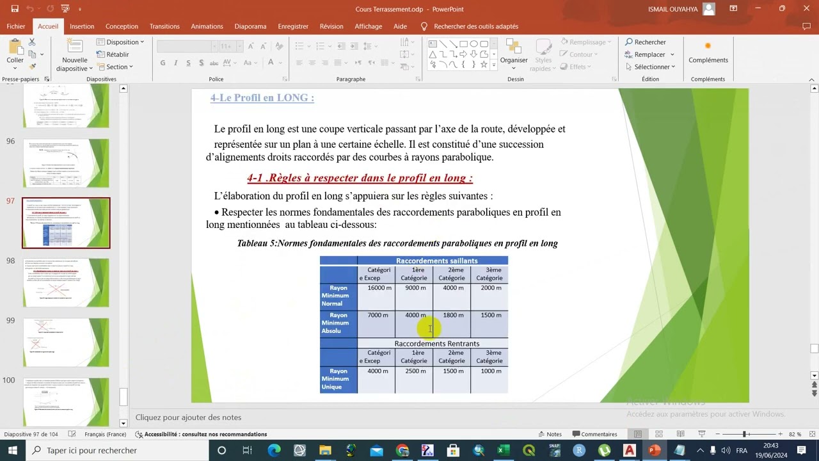Open the font size dropdown

click(239, 46)
